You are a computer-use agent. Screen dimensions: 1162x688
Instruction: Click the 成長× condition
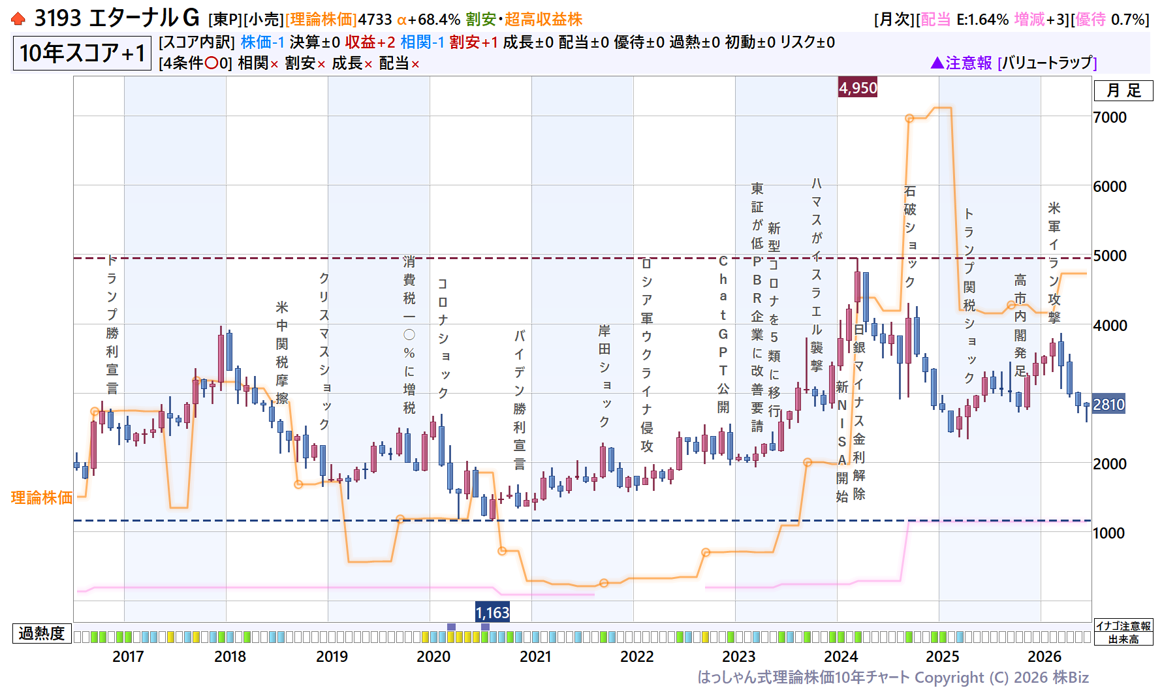[352, 63]
